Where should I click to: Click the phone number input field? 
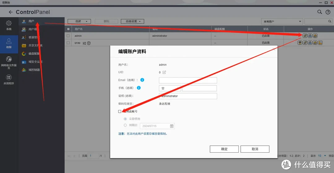pyautogui.click(x=199, y=88)
